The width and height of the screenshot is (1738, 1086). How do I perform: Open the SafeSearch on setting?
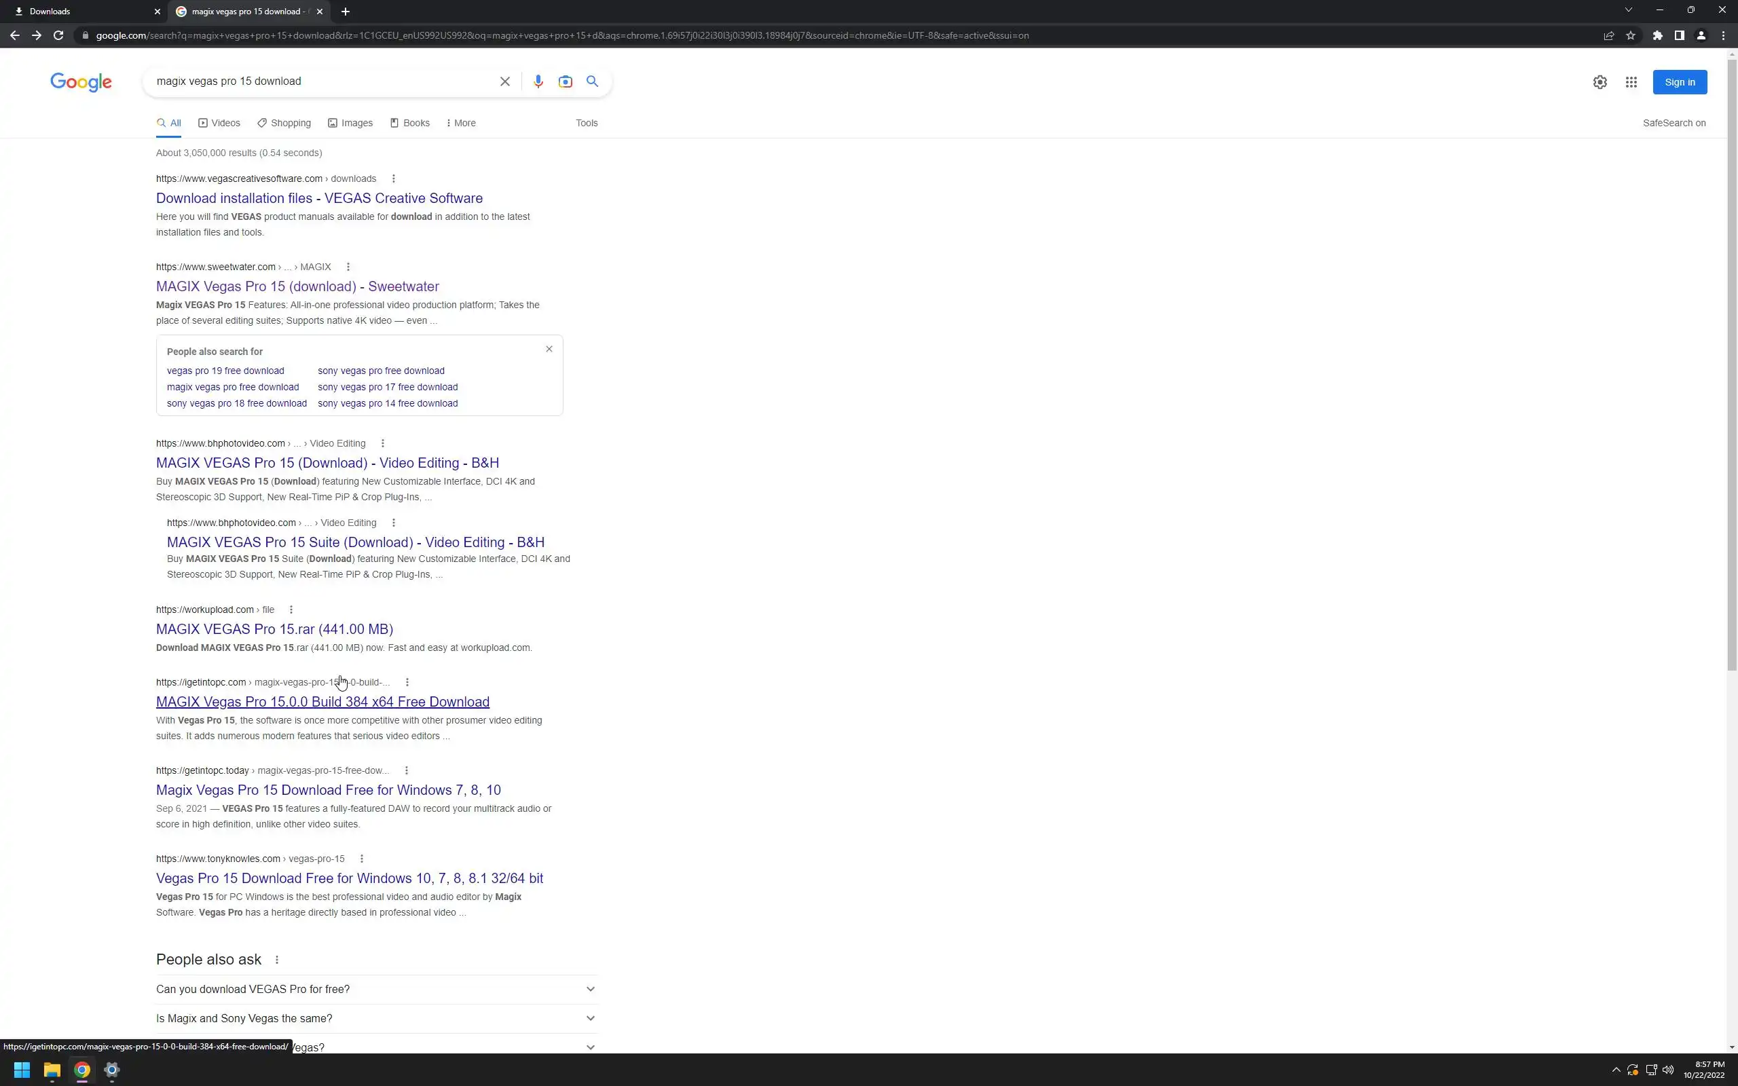point(1674,123)
